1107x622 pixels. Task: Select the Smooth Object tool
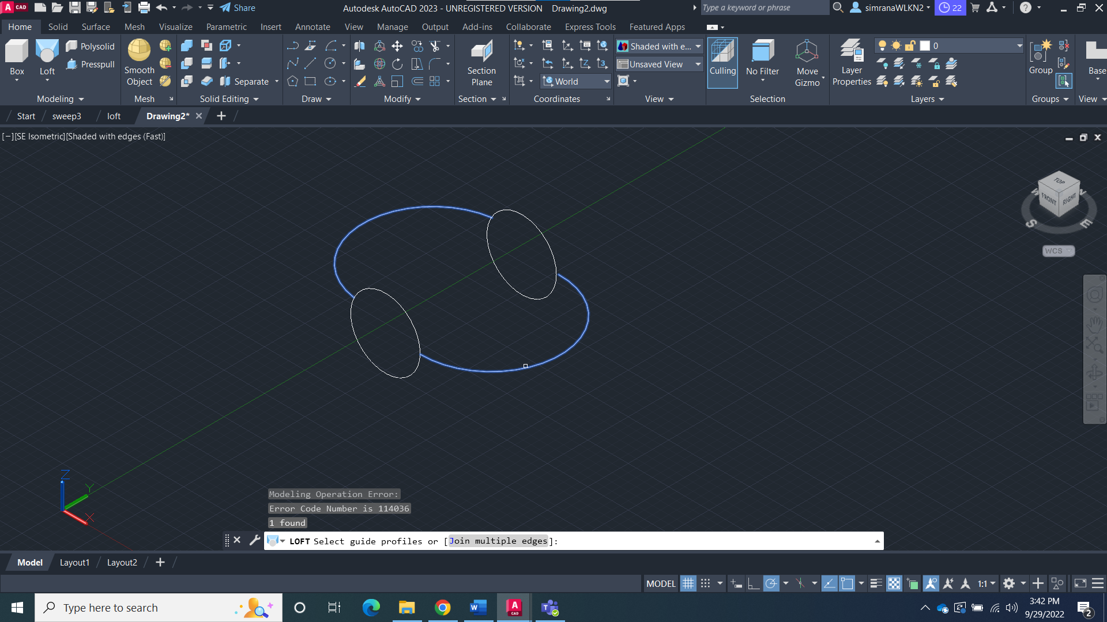click(138, 62)
